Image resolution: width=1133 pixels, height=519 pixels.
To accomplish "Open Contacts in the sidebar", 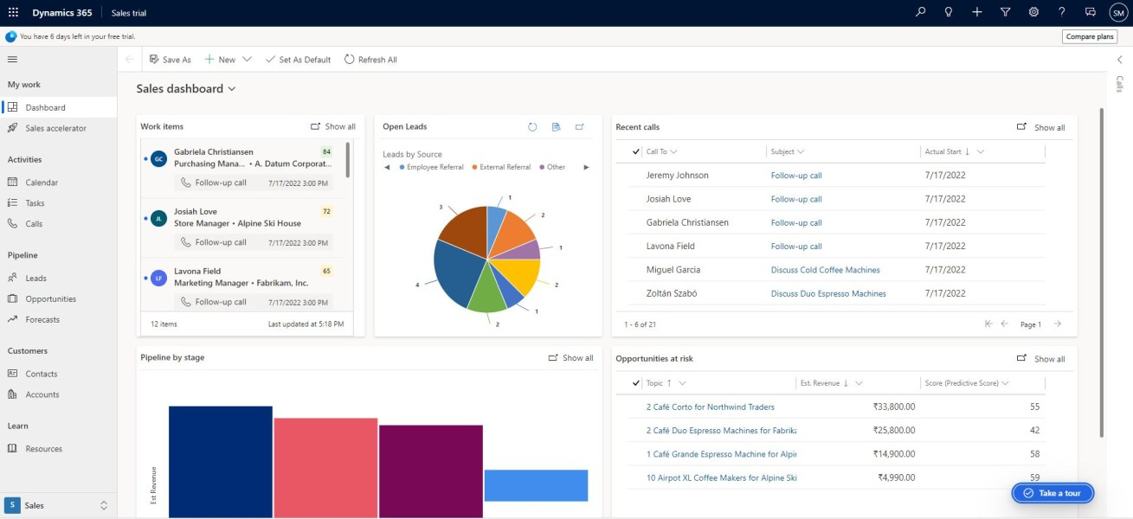I will [x=59, y=374].
